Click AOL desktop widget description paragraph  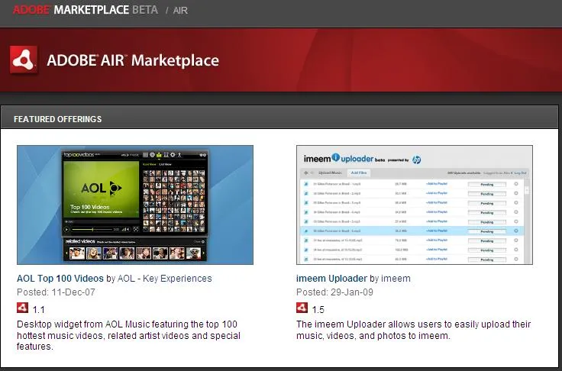(x=128, y=336)
